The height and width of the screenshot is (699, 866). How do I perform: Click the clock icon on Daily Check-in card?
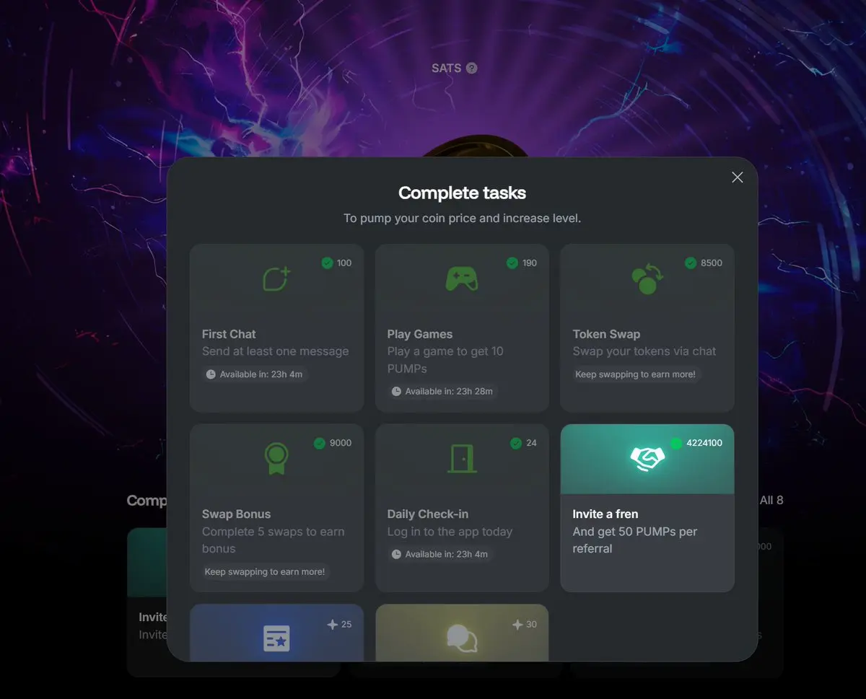coord(396,555)
